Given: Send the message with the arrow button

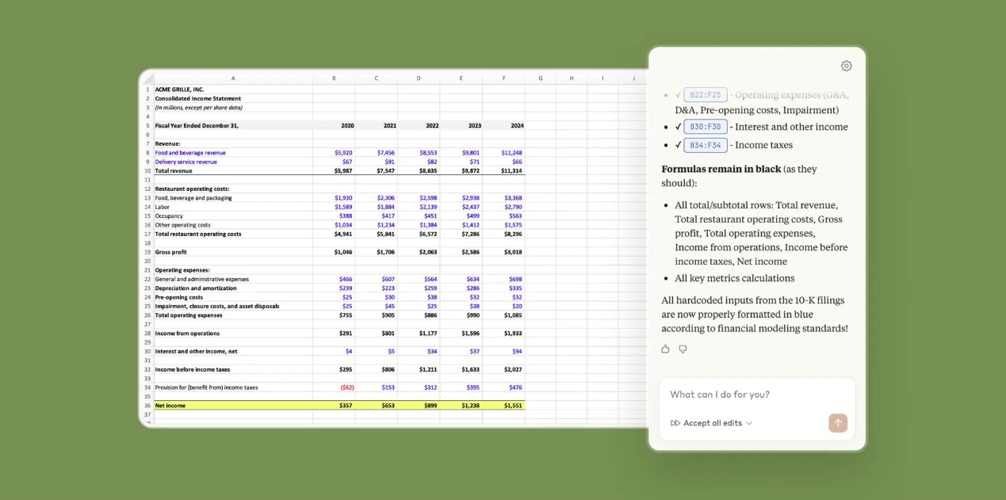Looking at the screenshot, I should click(838, 423).
